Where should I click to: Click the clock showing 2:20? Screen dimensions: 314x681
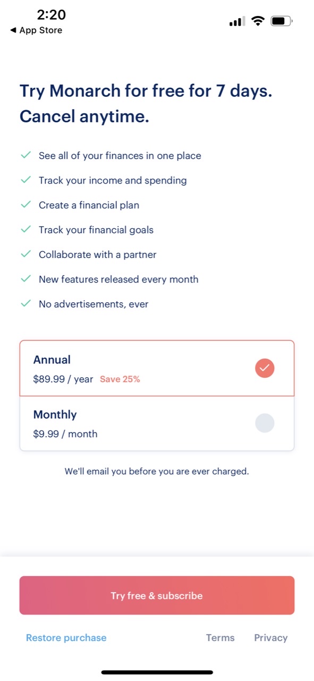(x=52, y=15)
